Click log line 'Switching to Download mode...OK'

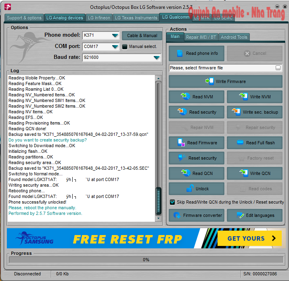42,146
